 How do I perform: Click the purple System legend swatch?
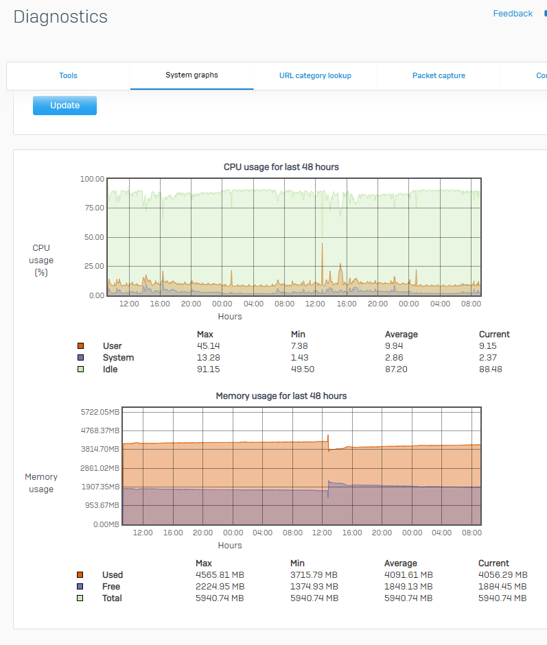[x=81, y=358]
